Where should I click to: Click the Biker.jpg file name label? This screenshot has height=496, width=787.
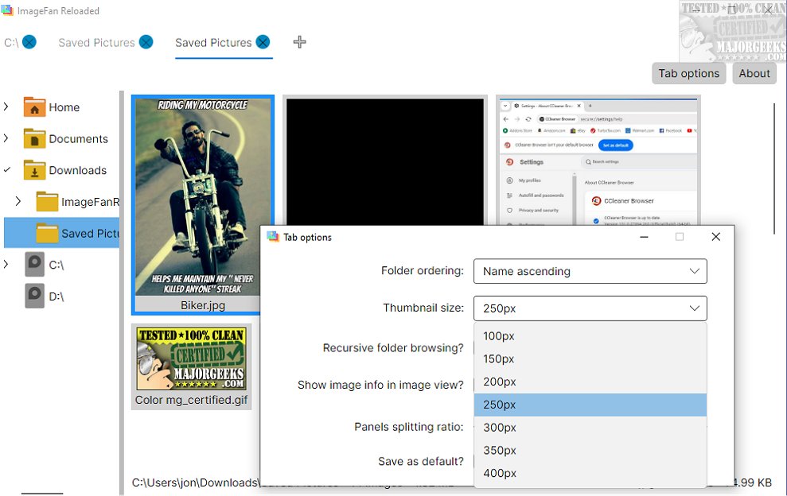click(x=203, y=305)
